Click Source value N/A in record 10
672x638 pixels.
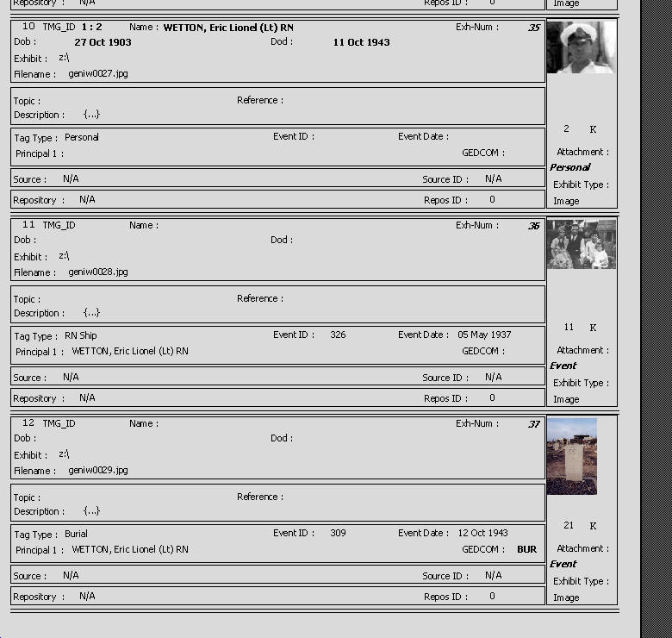pyautogui.click(x=71, y=178)
